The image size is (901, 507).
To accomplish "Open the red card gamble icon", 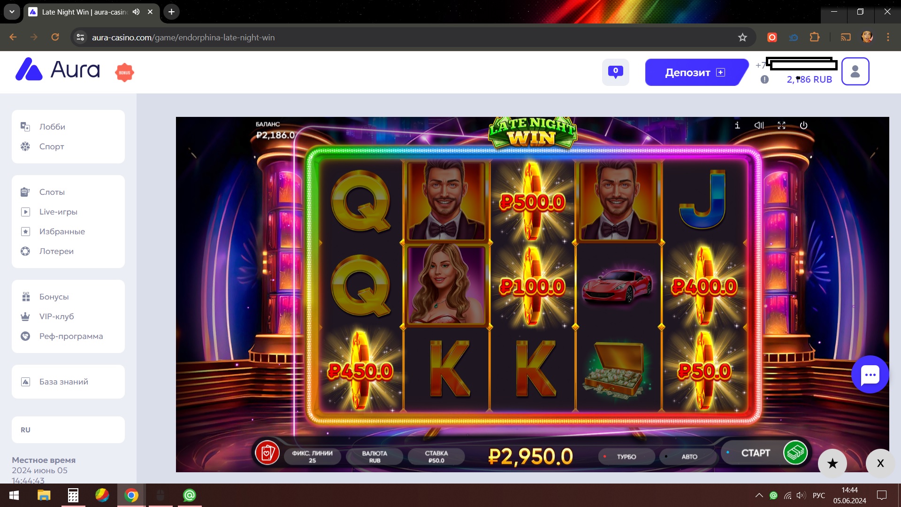I will [267, 453].
